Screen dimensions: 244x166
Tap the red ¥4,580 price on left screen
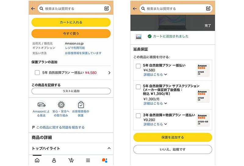click(x=91, y=73)
